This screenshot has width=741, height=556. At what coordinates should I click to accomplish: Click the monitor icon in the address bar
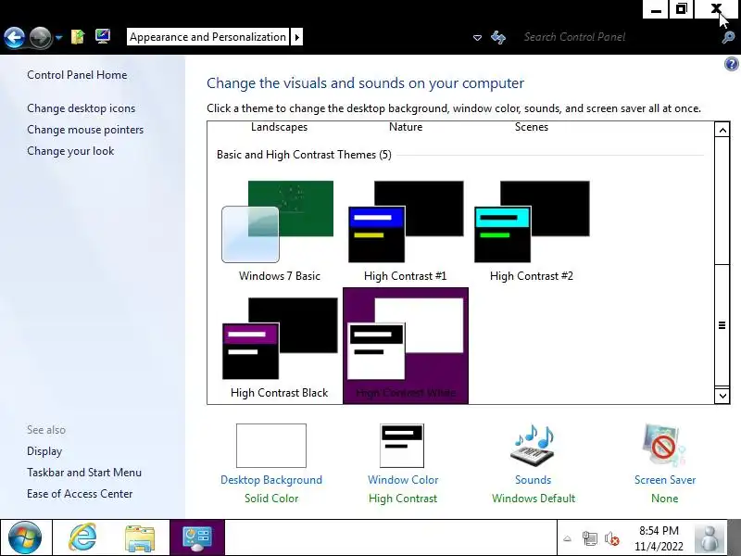103,36
